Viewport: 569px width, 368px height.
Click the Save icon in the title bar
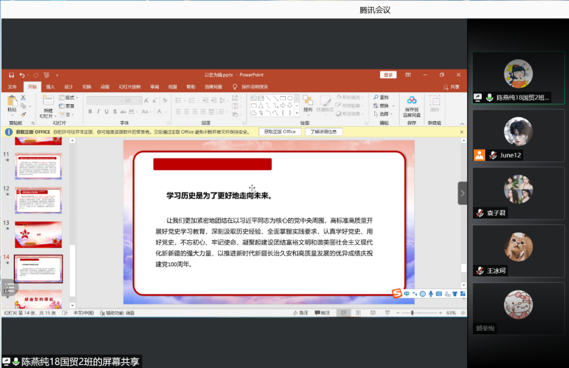click(x=11, y=75)
